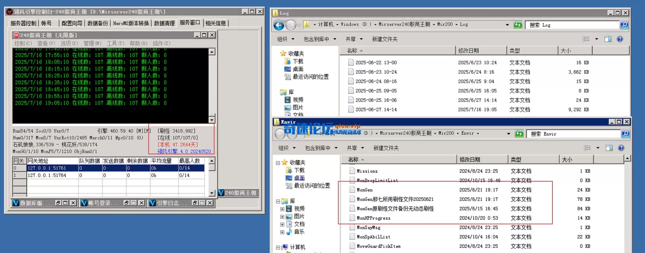Click the search magnifier in Log window
This screenshot has height=253, width=645.
point(624,25)
